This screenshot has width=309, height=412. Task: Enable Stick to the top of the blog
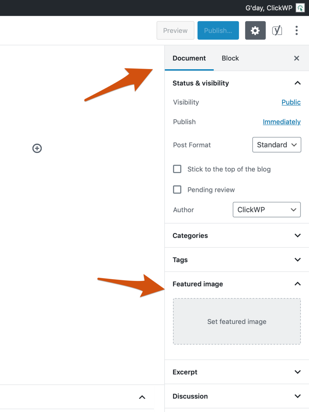click(x=177, y=169)
